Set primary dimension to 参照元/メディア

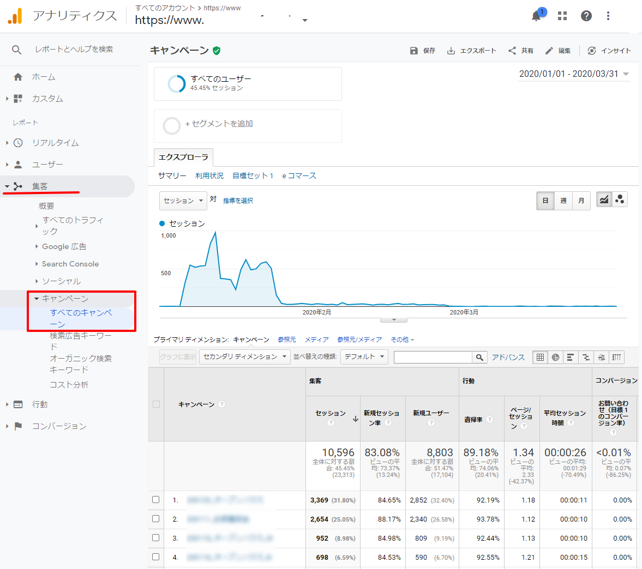pos(359,340)
